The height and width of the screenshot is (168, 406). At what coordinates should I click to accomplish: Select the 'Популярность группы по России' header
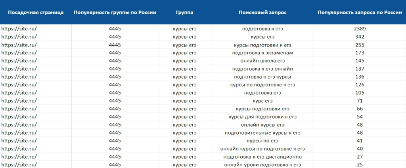coord(115,13)
